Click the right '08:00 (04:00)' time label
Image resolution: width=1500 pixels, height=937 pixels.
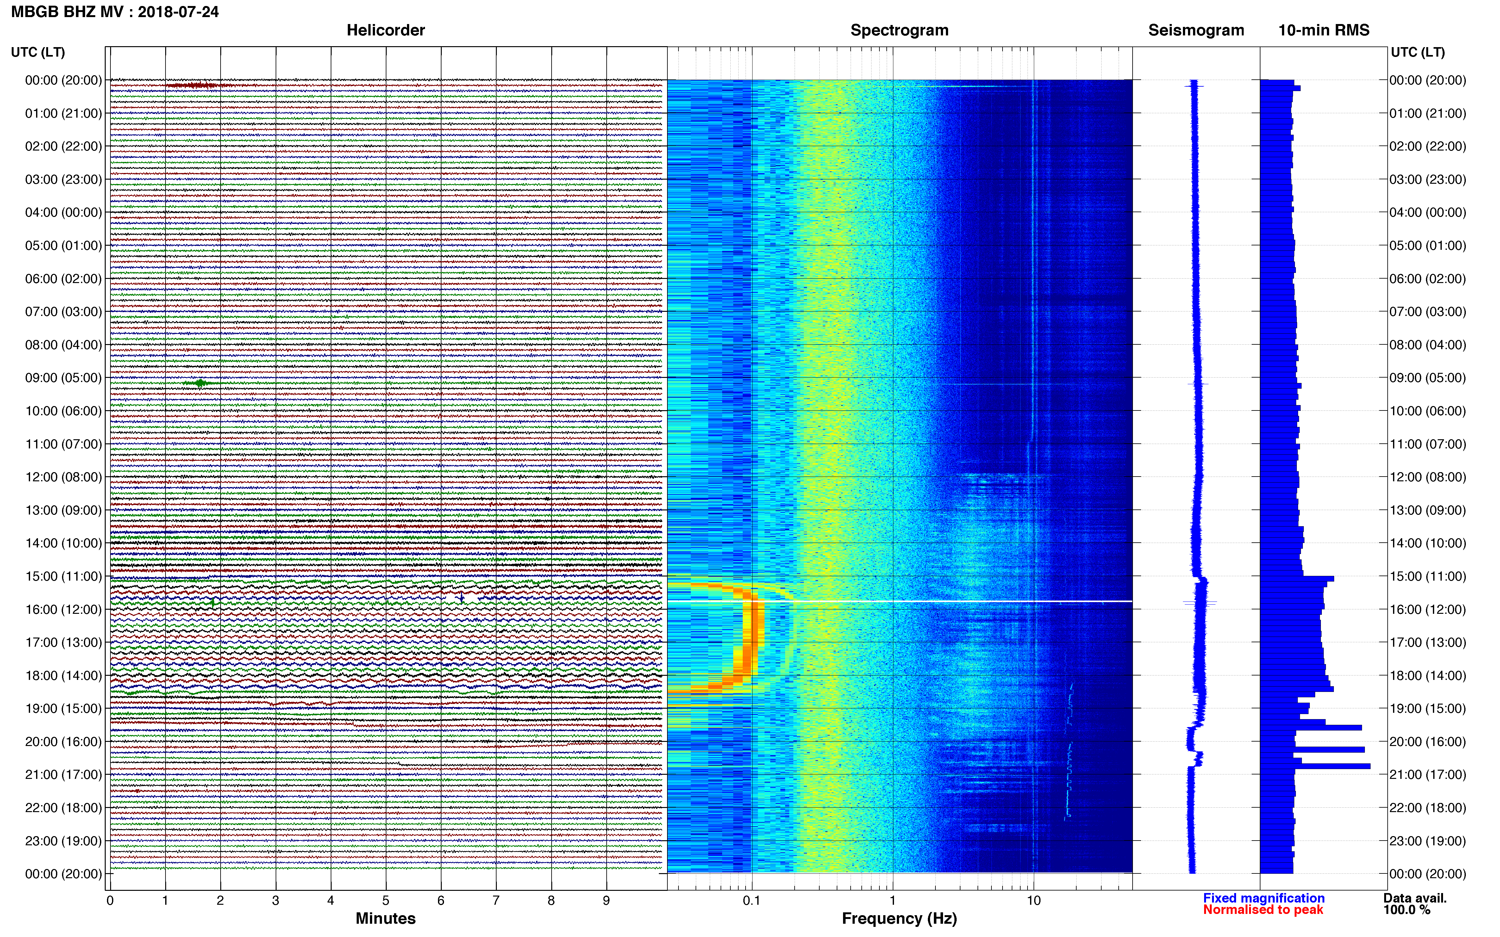[x=1428, y=345]
